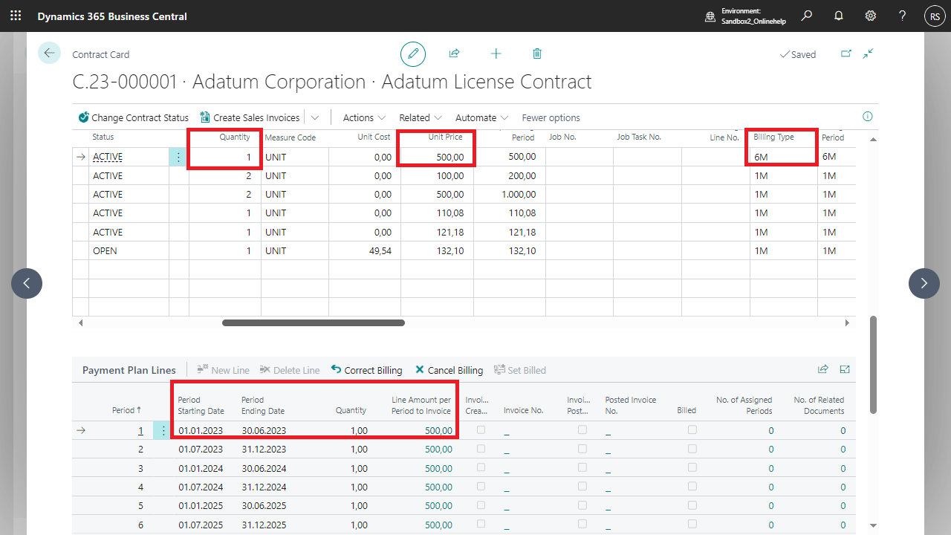Toggle Invoice Posted checkbox for period 3
951x535 pixels.
[x=582, y=467]
